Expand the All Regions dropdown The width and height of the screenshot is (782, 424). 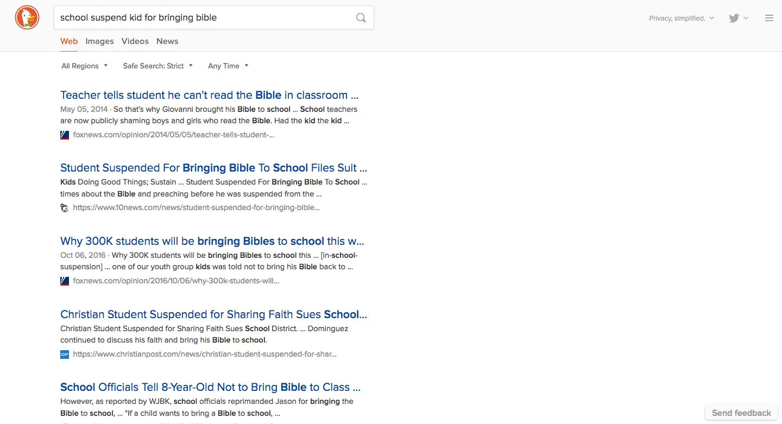point(84,66)
